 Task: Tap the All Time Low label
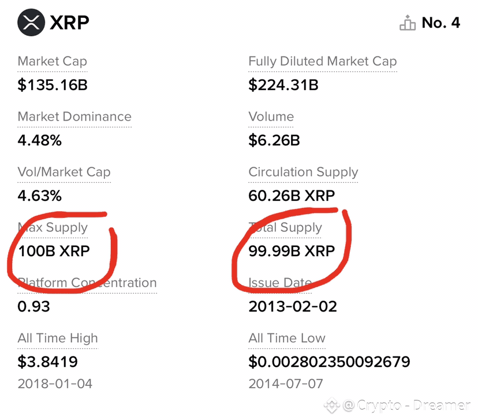click(287, 339)
